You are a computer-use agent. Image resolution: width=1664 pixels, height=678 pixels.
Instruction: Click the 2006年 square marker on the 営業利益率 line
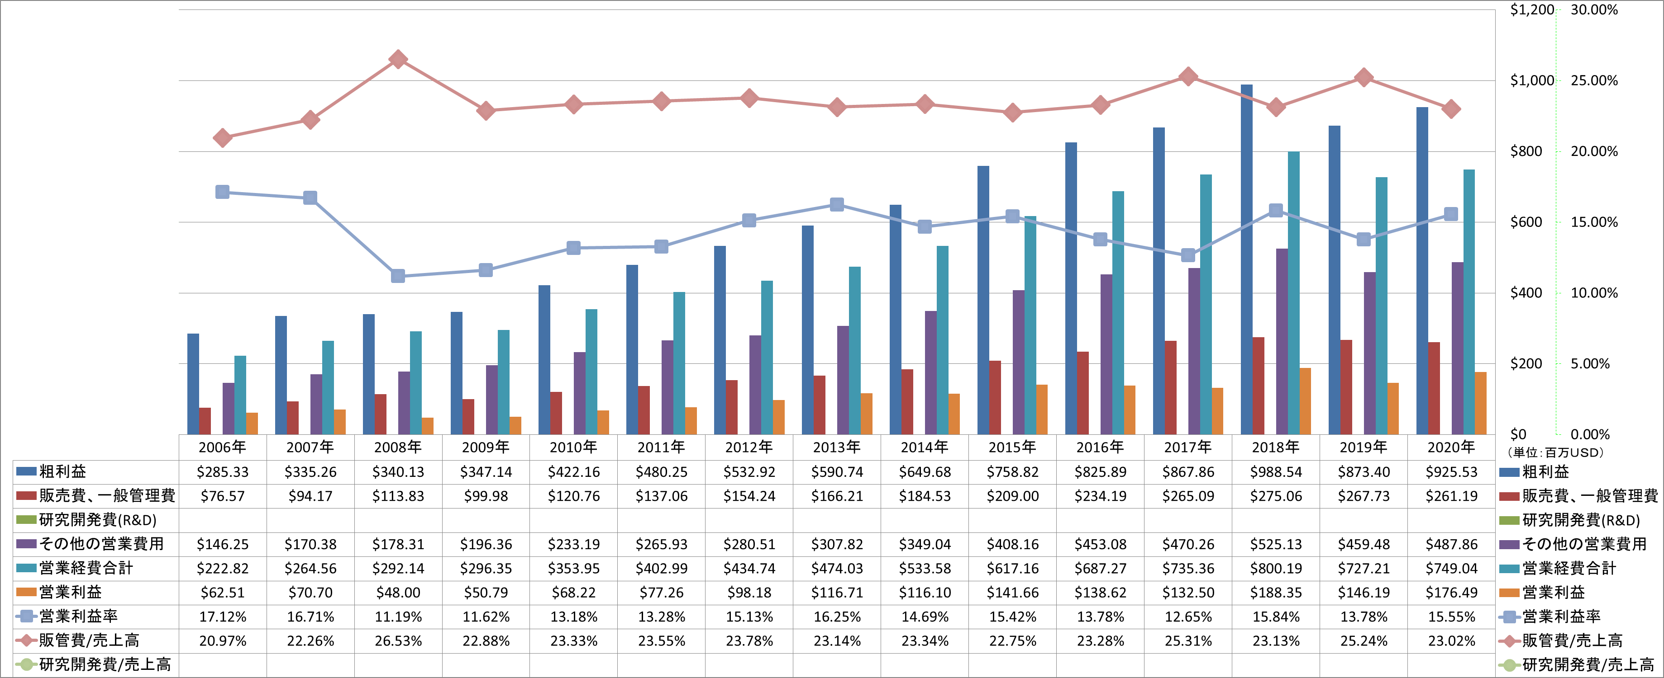coord(222,192)
